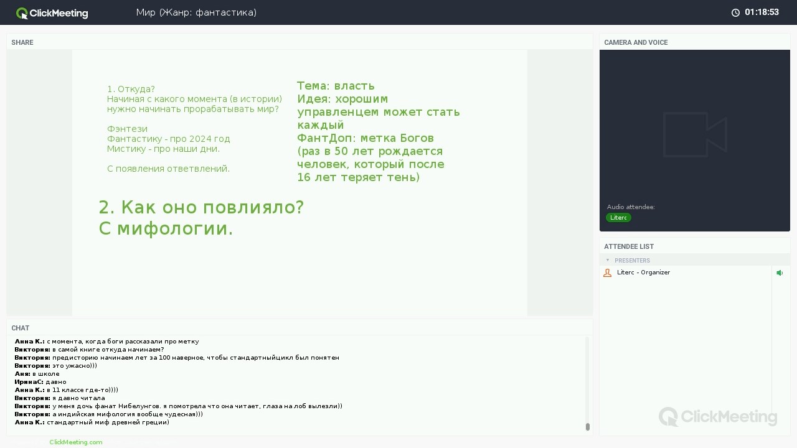
Task: Click slide line 'Тема: власть'
Action: click(336, 86)
